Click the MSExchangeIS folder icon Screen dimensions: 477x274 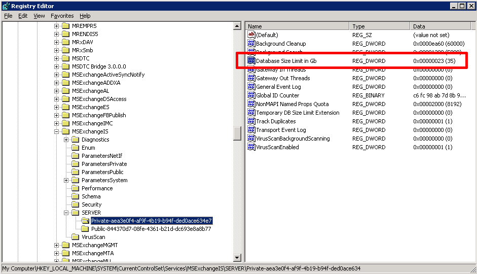click(66, 131)
